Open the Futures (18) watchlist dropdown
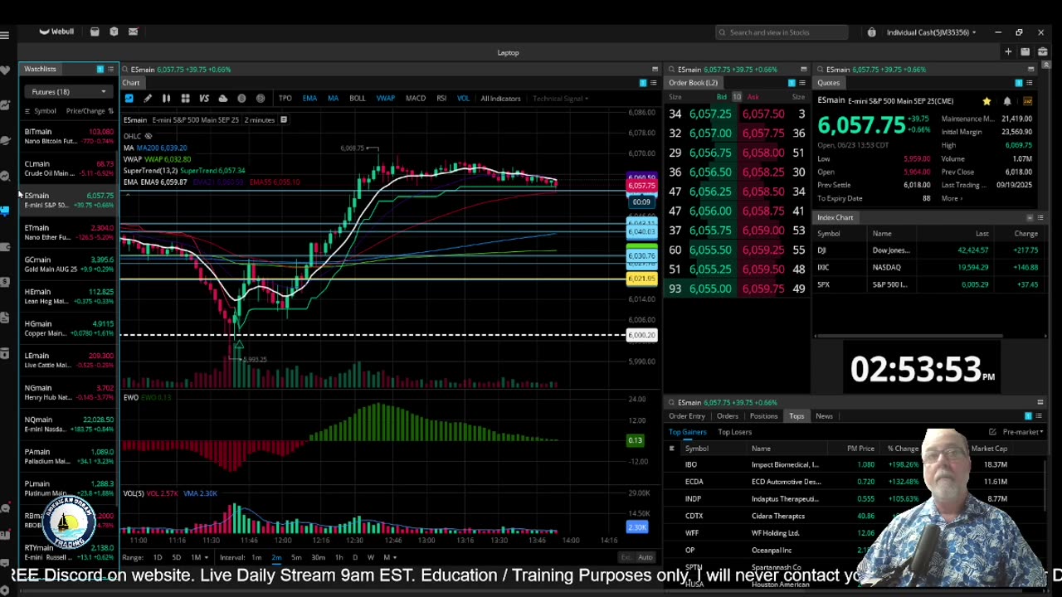The image size is (1062, 597). click(x=69, y=92)
